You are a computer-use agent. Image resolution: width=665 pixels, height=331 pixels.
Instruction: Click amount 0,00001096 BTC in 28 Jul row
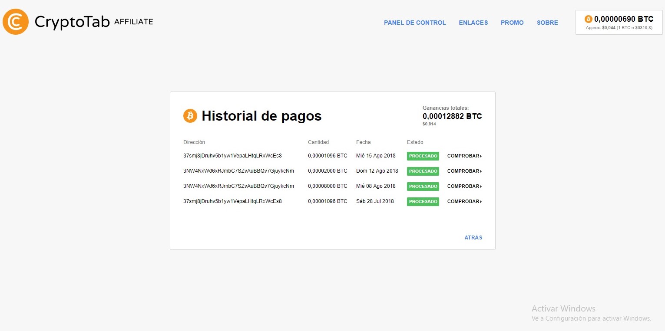pos(328,201)
